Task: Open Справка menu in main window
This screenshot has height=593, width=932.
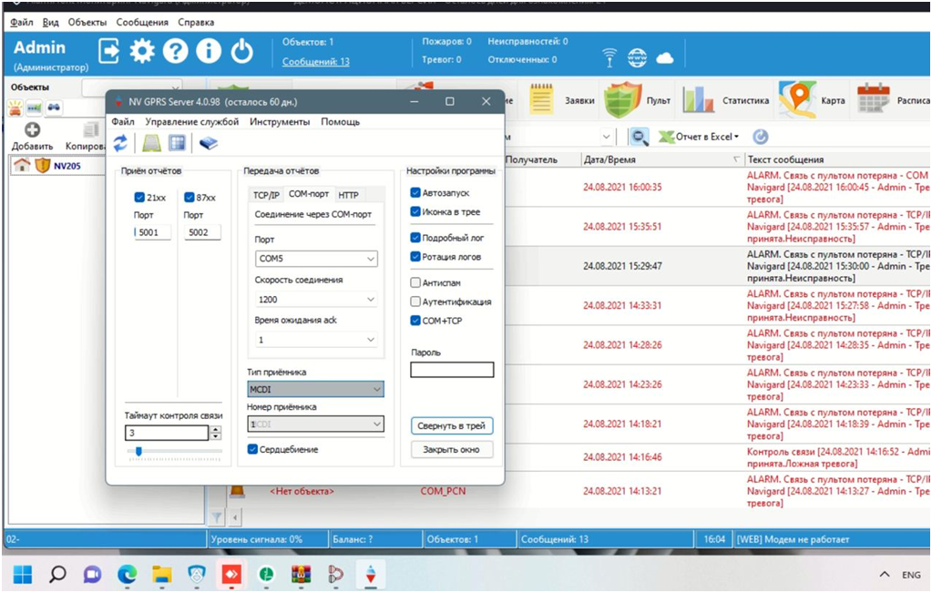Action: click(x=196, y=22)
